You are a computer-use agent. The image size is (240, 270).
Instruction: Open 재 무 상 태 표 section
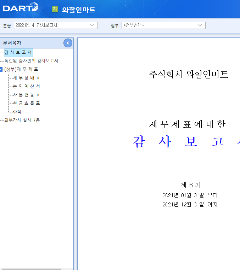(27, 78)
